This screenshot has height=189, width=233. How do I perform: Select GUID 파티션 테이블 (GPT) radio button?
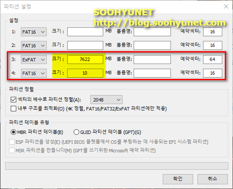[76, 132]
